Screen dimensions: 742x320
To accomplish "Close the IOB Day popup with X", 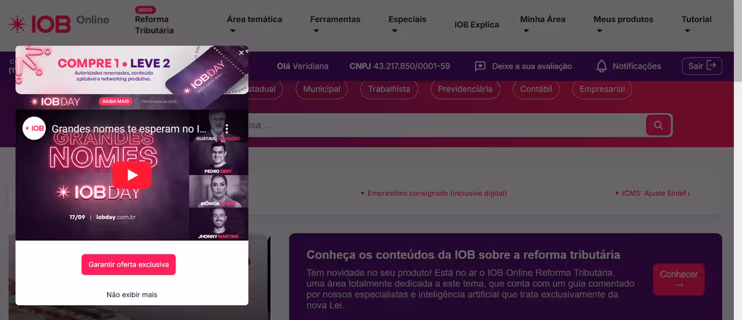I will click(241, 53).
